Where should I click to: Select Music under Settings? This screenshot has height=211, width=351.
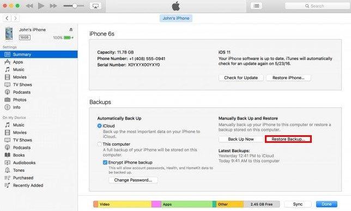[x=39, y=70]
